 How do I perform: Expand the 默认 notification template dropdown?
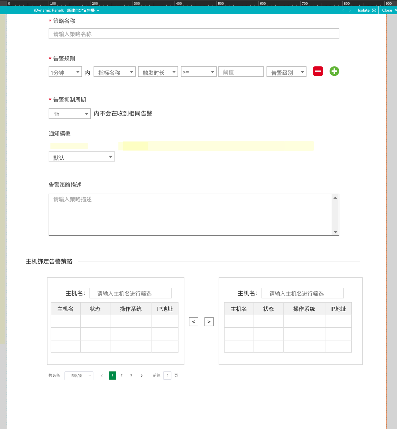pos(82,157)
